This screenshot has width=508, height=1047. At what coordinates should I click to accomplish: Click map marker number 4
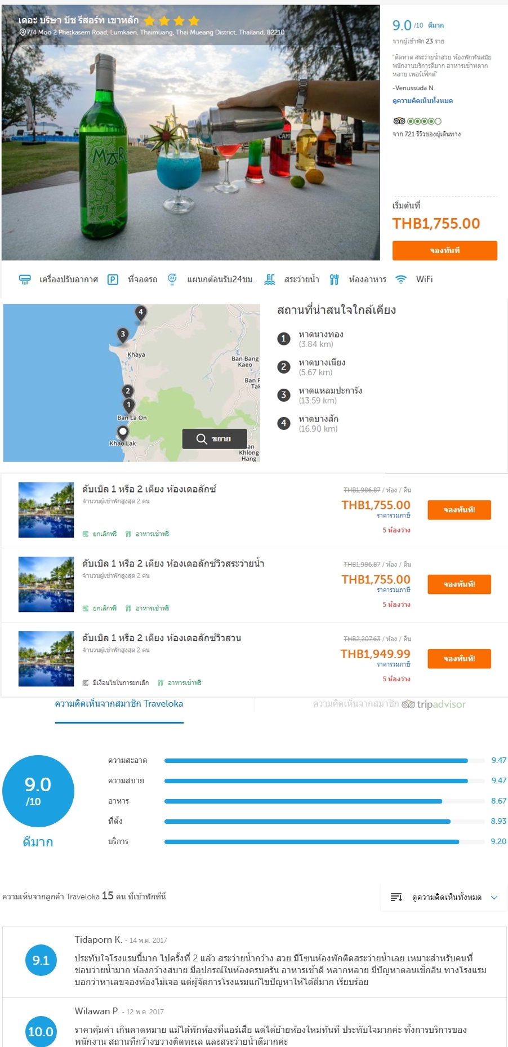click(140, 312)
